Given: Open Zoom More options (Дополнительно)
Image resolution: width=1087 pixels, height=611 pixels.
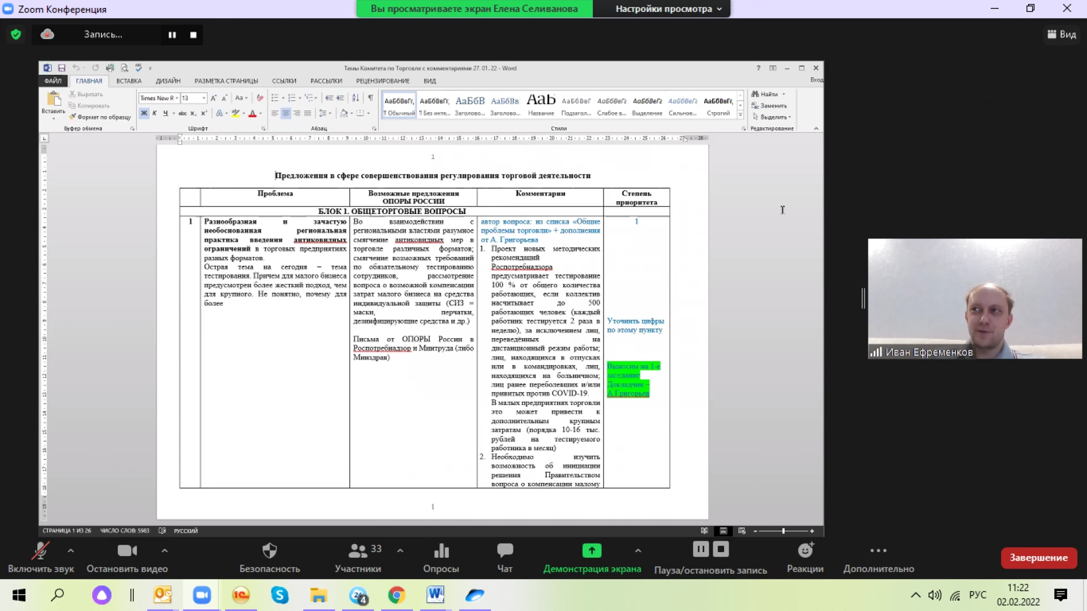Looking at the screenshot, I should 879,558.
